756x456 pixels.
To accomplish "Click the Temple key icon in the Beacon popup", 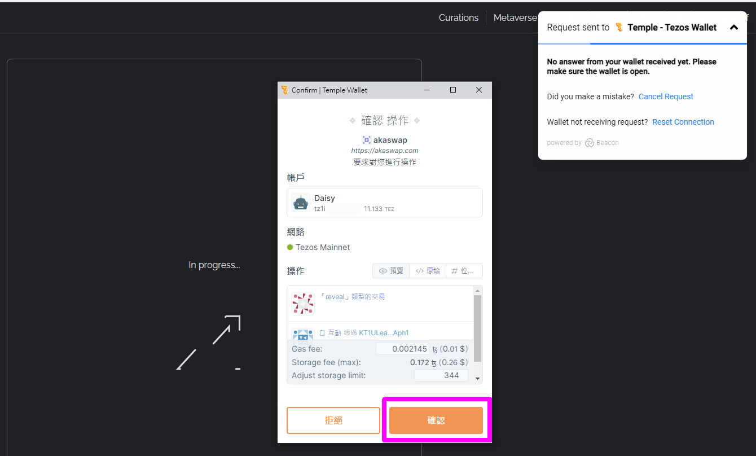I will click(619, 27).
